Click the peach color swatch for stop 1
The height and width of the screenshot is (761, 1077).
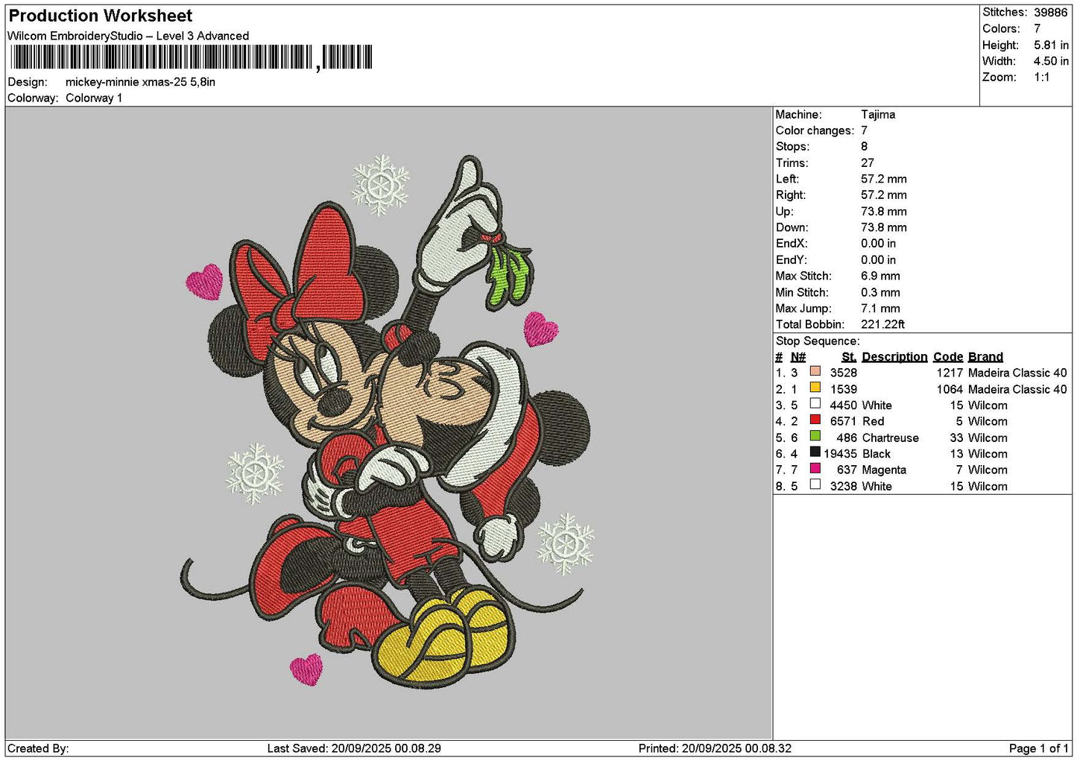[815, 371]
